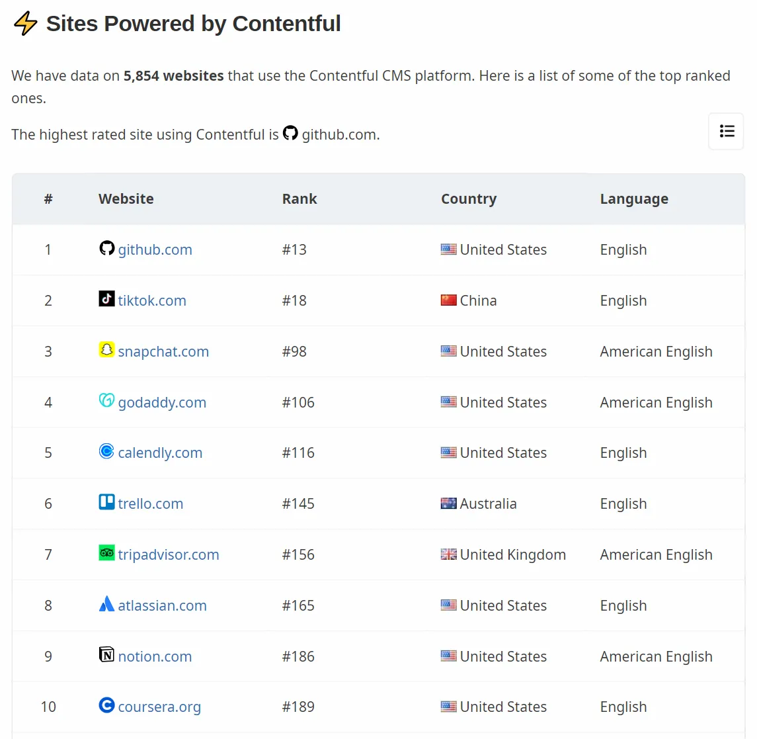Open the tiktok.com link

pos(152,300)
